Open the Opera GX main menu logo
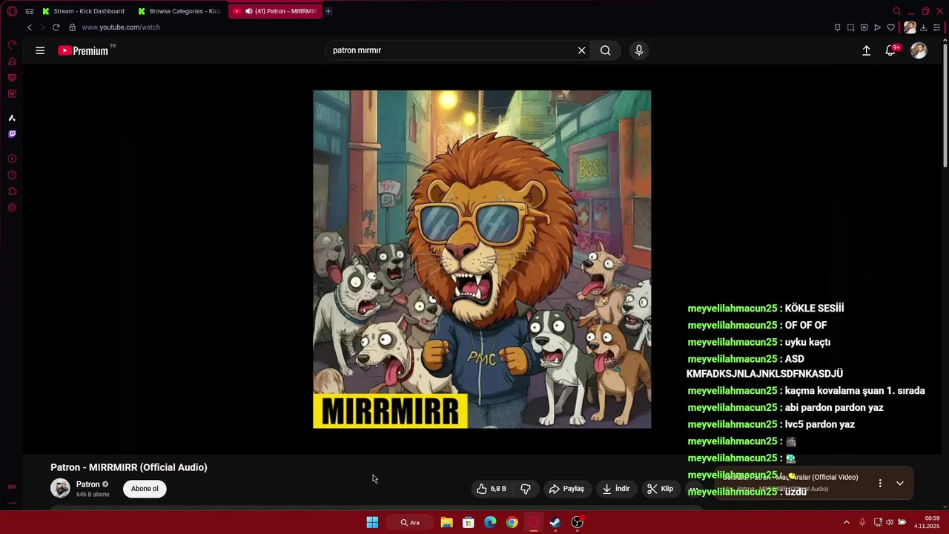 12,11
